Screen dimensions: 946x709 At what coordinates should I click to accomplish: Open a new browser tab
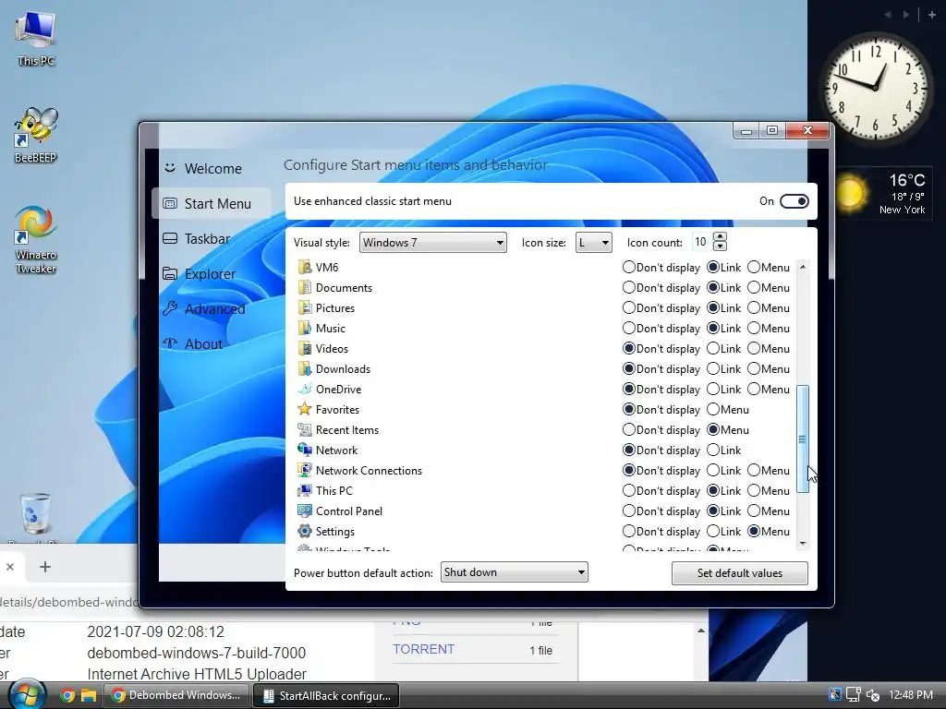[44, 567]
